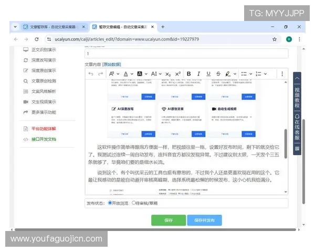Viewport: 315px width, 252px height.
Task: Expand the numbered list style dropdown
Action: coord(265,74)
